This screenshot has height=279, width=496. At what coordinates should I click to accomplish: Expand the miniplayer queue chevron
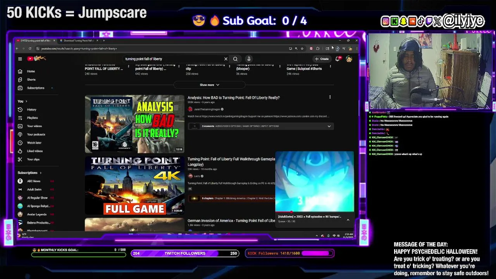pos(348,220)
